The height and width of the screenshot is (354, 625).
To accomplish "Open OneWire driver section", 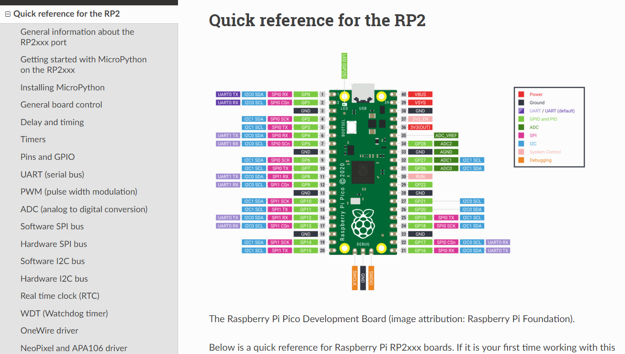I will [x=50, y=331].
